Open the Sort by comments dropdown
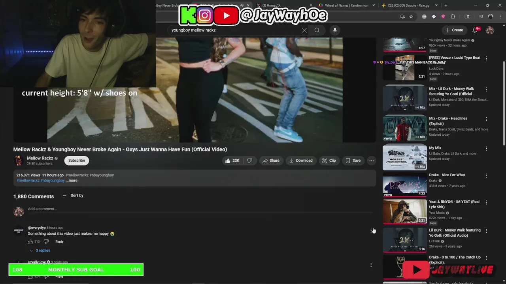The image size is (506, 284). (x=73, y=196)
